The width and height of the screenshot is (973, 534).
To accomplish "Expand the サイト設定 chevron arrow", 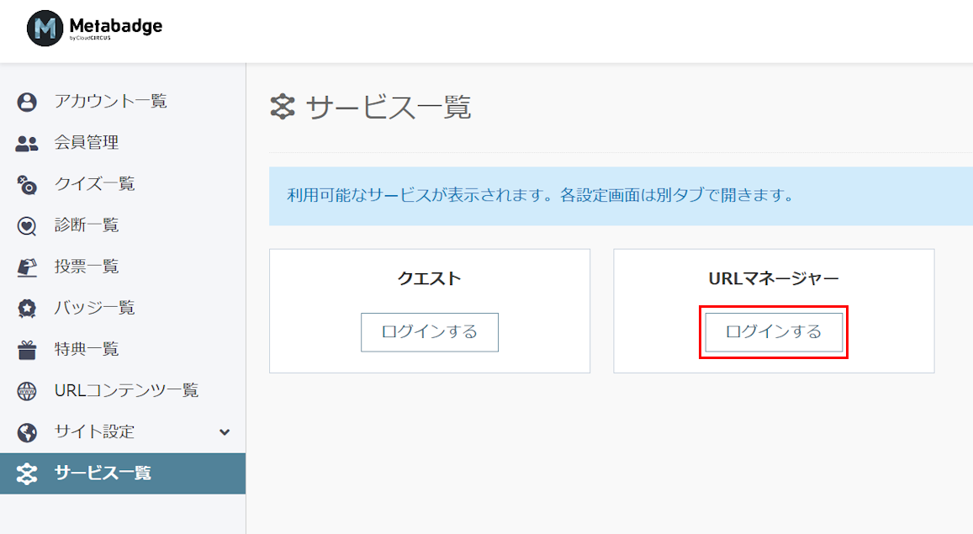I will pyautogui.click(x=225, y=432).
